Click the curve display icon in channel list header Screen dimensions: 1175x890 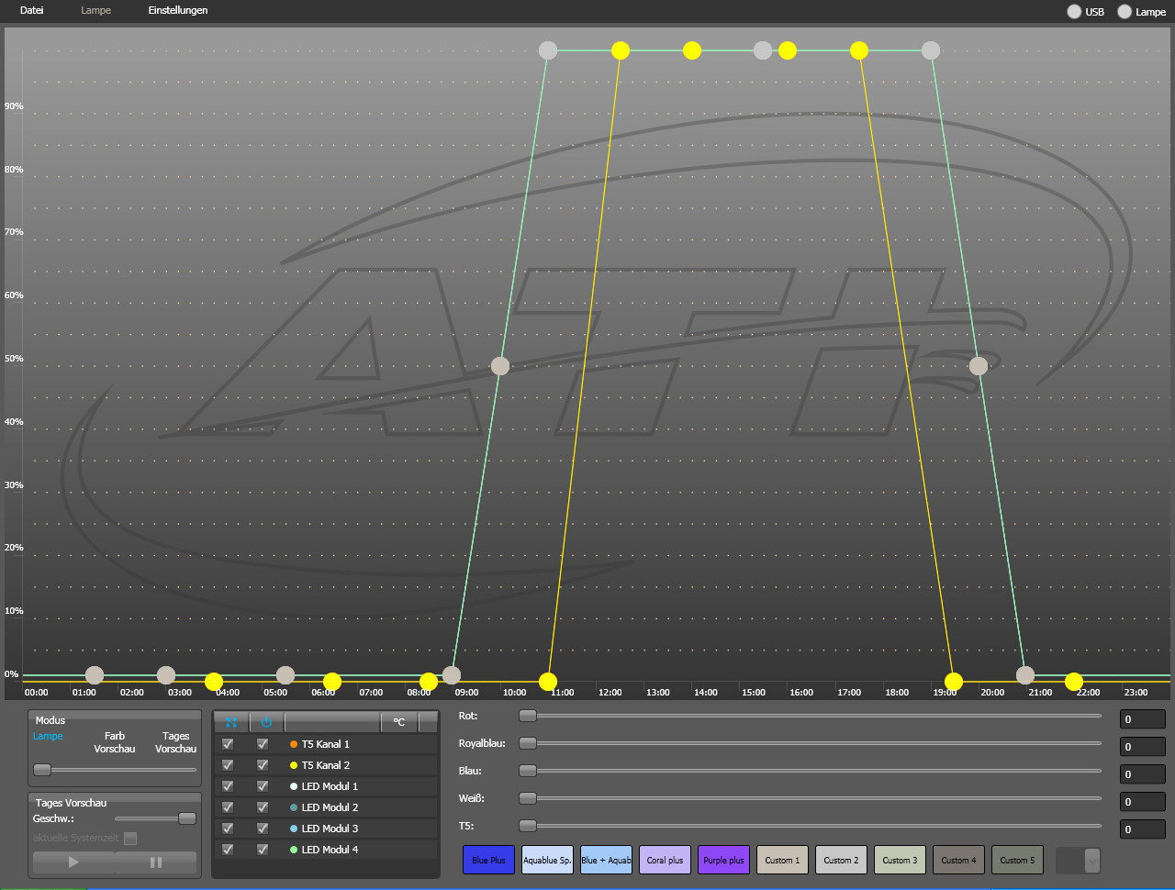[x=230, y=722]
